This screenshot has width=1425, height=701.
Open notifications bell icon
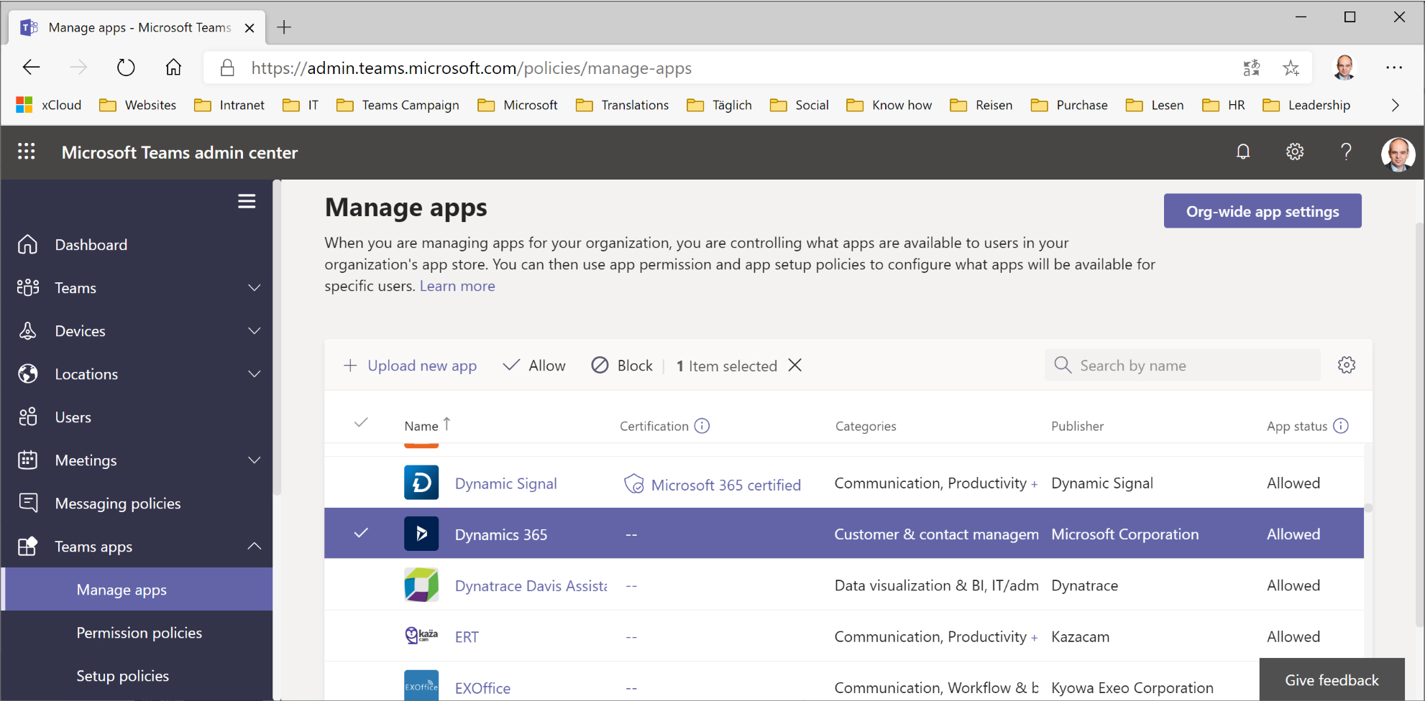pos(1243,152)
